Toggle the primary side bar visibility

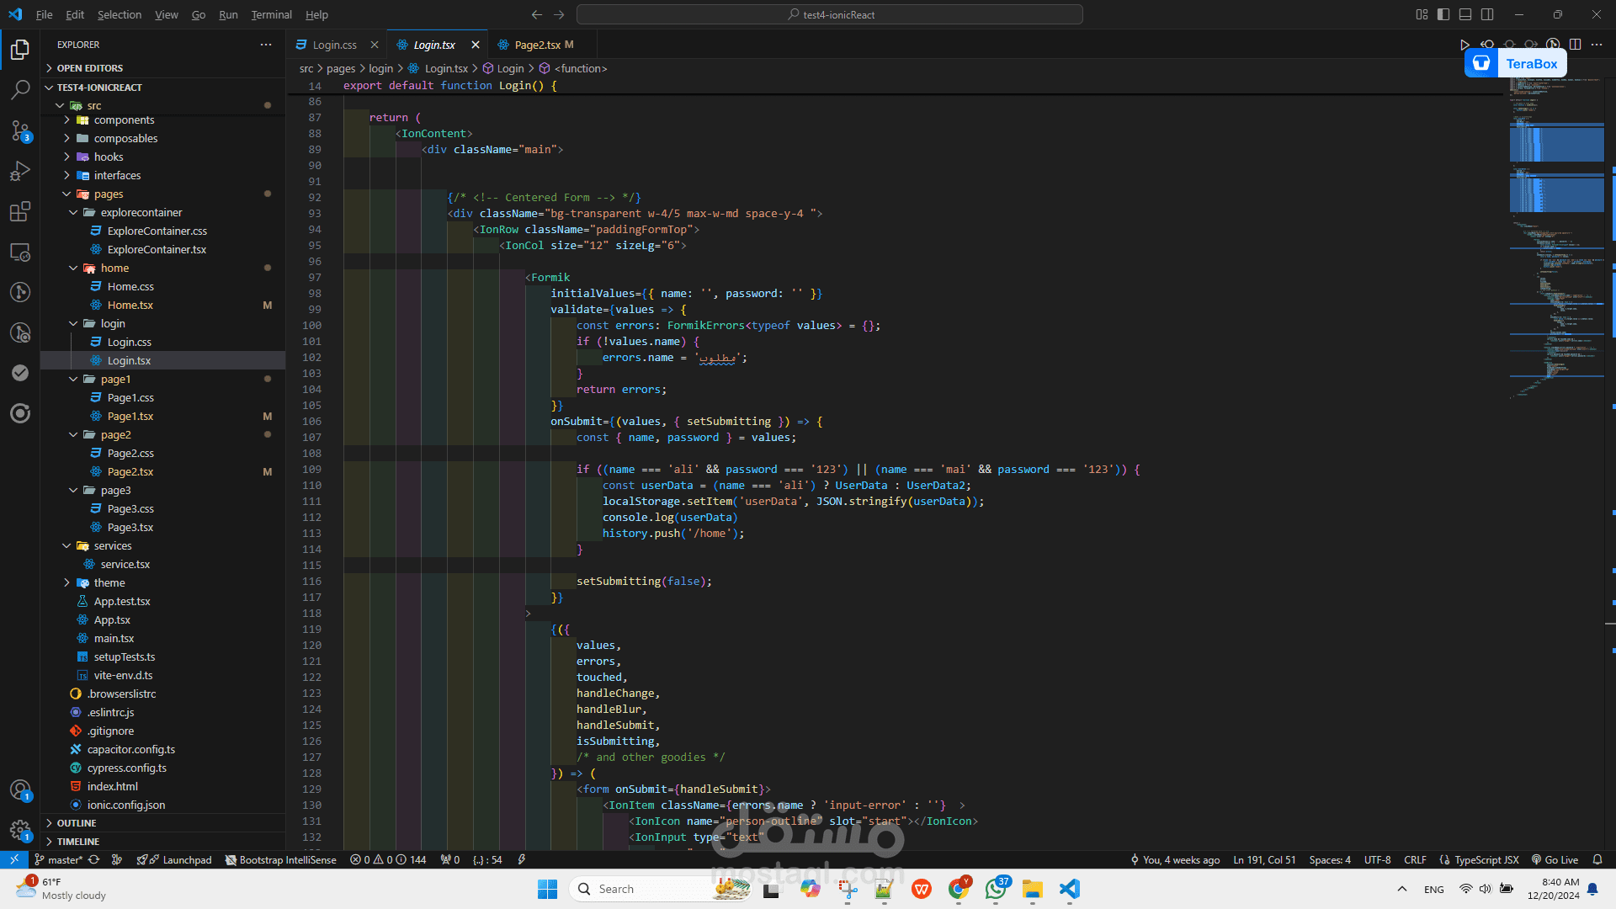(1443, 14)
